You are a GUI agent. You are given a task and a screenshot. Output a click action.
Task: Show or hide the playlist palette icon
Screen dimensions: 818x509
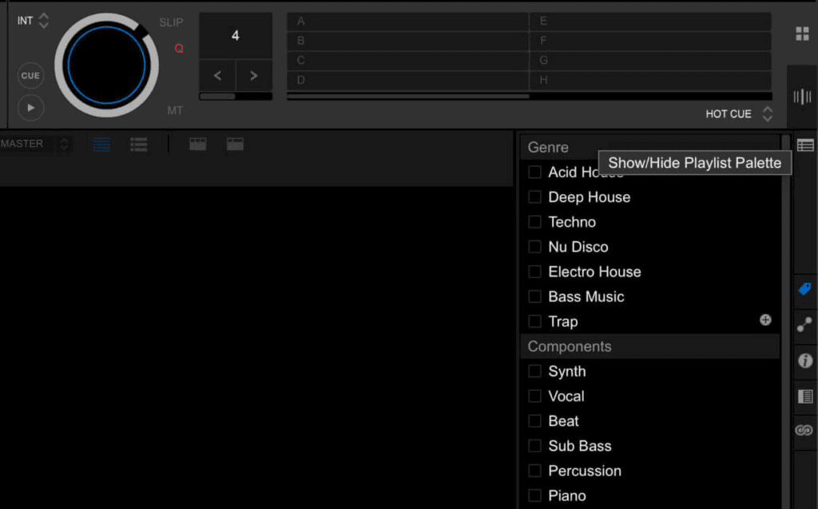805,145
